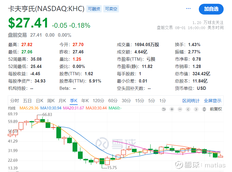This screenshot has width=232, height=172.
Task: Open the 前复权 adjustment selector
Action: tap(216, 109)
